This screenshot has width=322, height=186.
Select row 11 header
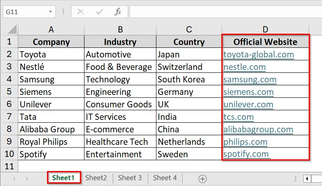[9, 166]
